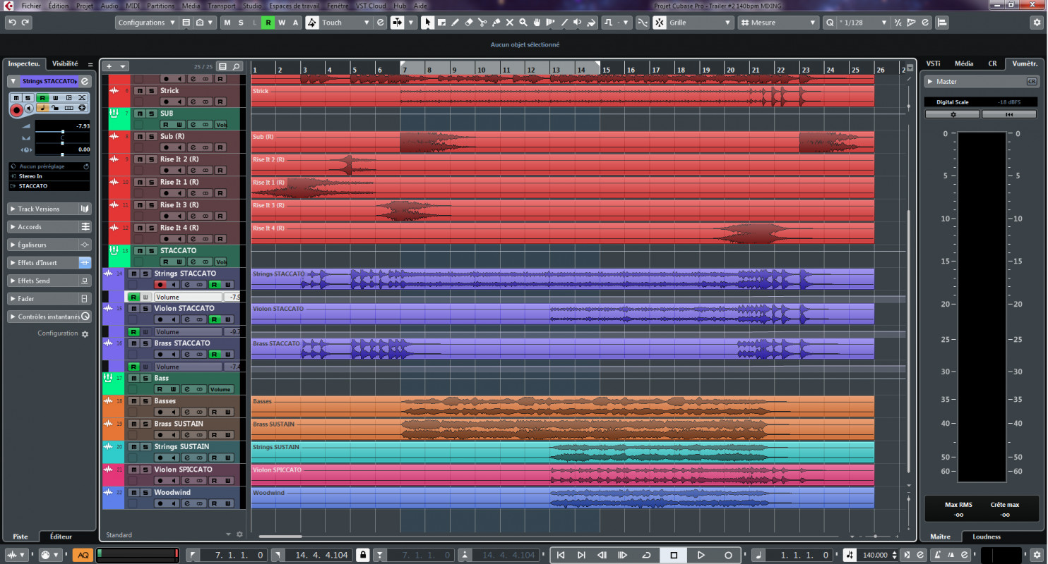Open the Transport menu
This screenshot has width=1048, height=564.
[x=222, y=6]
